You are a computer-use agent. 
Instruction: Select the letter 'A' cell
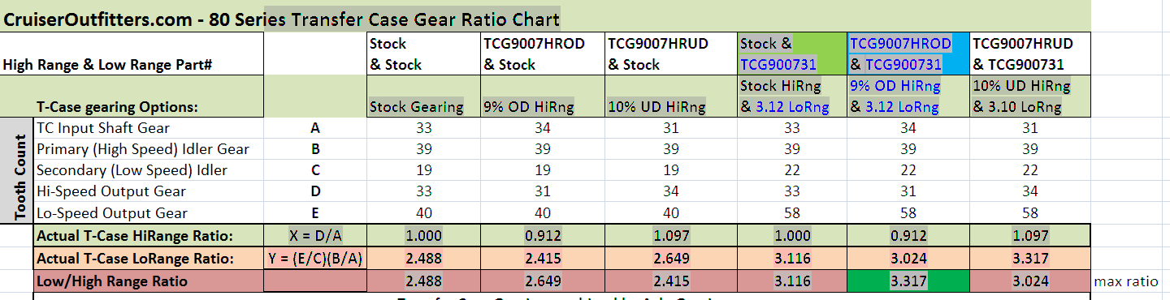(315, 128)
